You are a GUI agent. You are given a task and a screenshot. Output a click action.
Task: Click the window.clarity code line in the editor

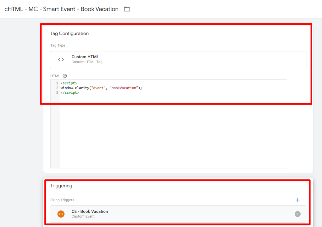tap(101, 88)
